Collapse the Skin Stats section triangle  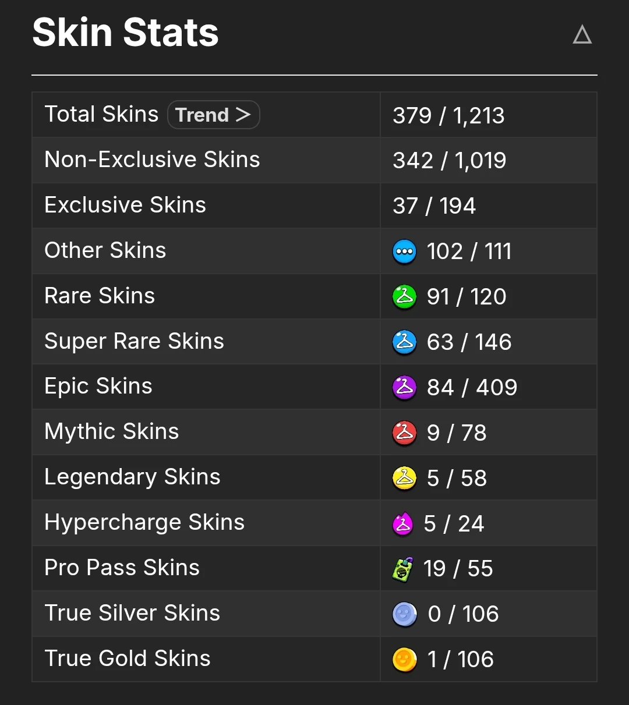tap(582, 35)
